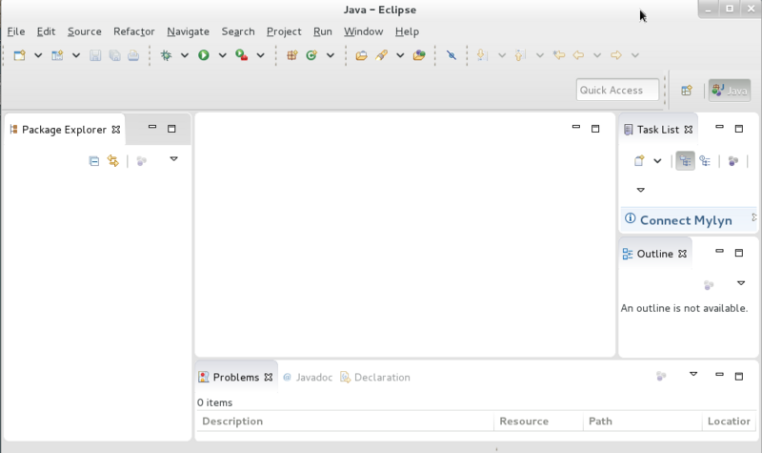Expand the New Task dropdown arrow
The image size is (762, 453).
(657, 161)
